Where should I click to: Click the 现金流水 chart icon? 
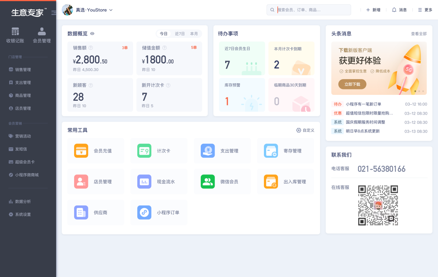click(x=144, y=181)
